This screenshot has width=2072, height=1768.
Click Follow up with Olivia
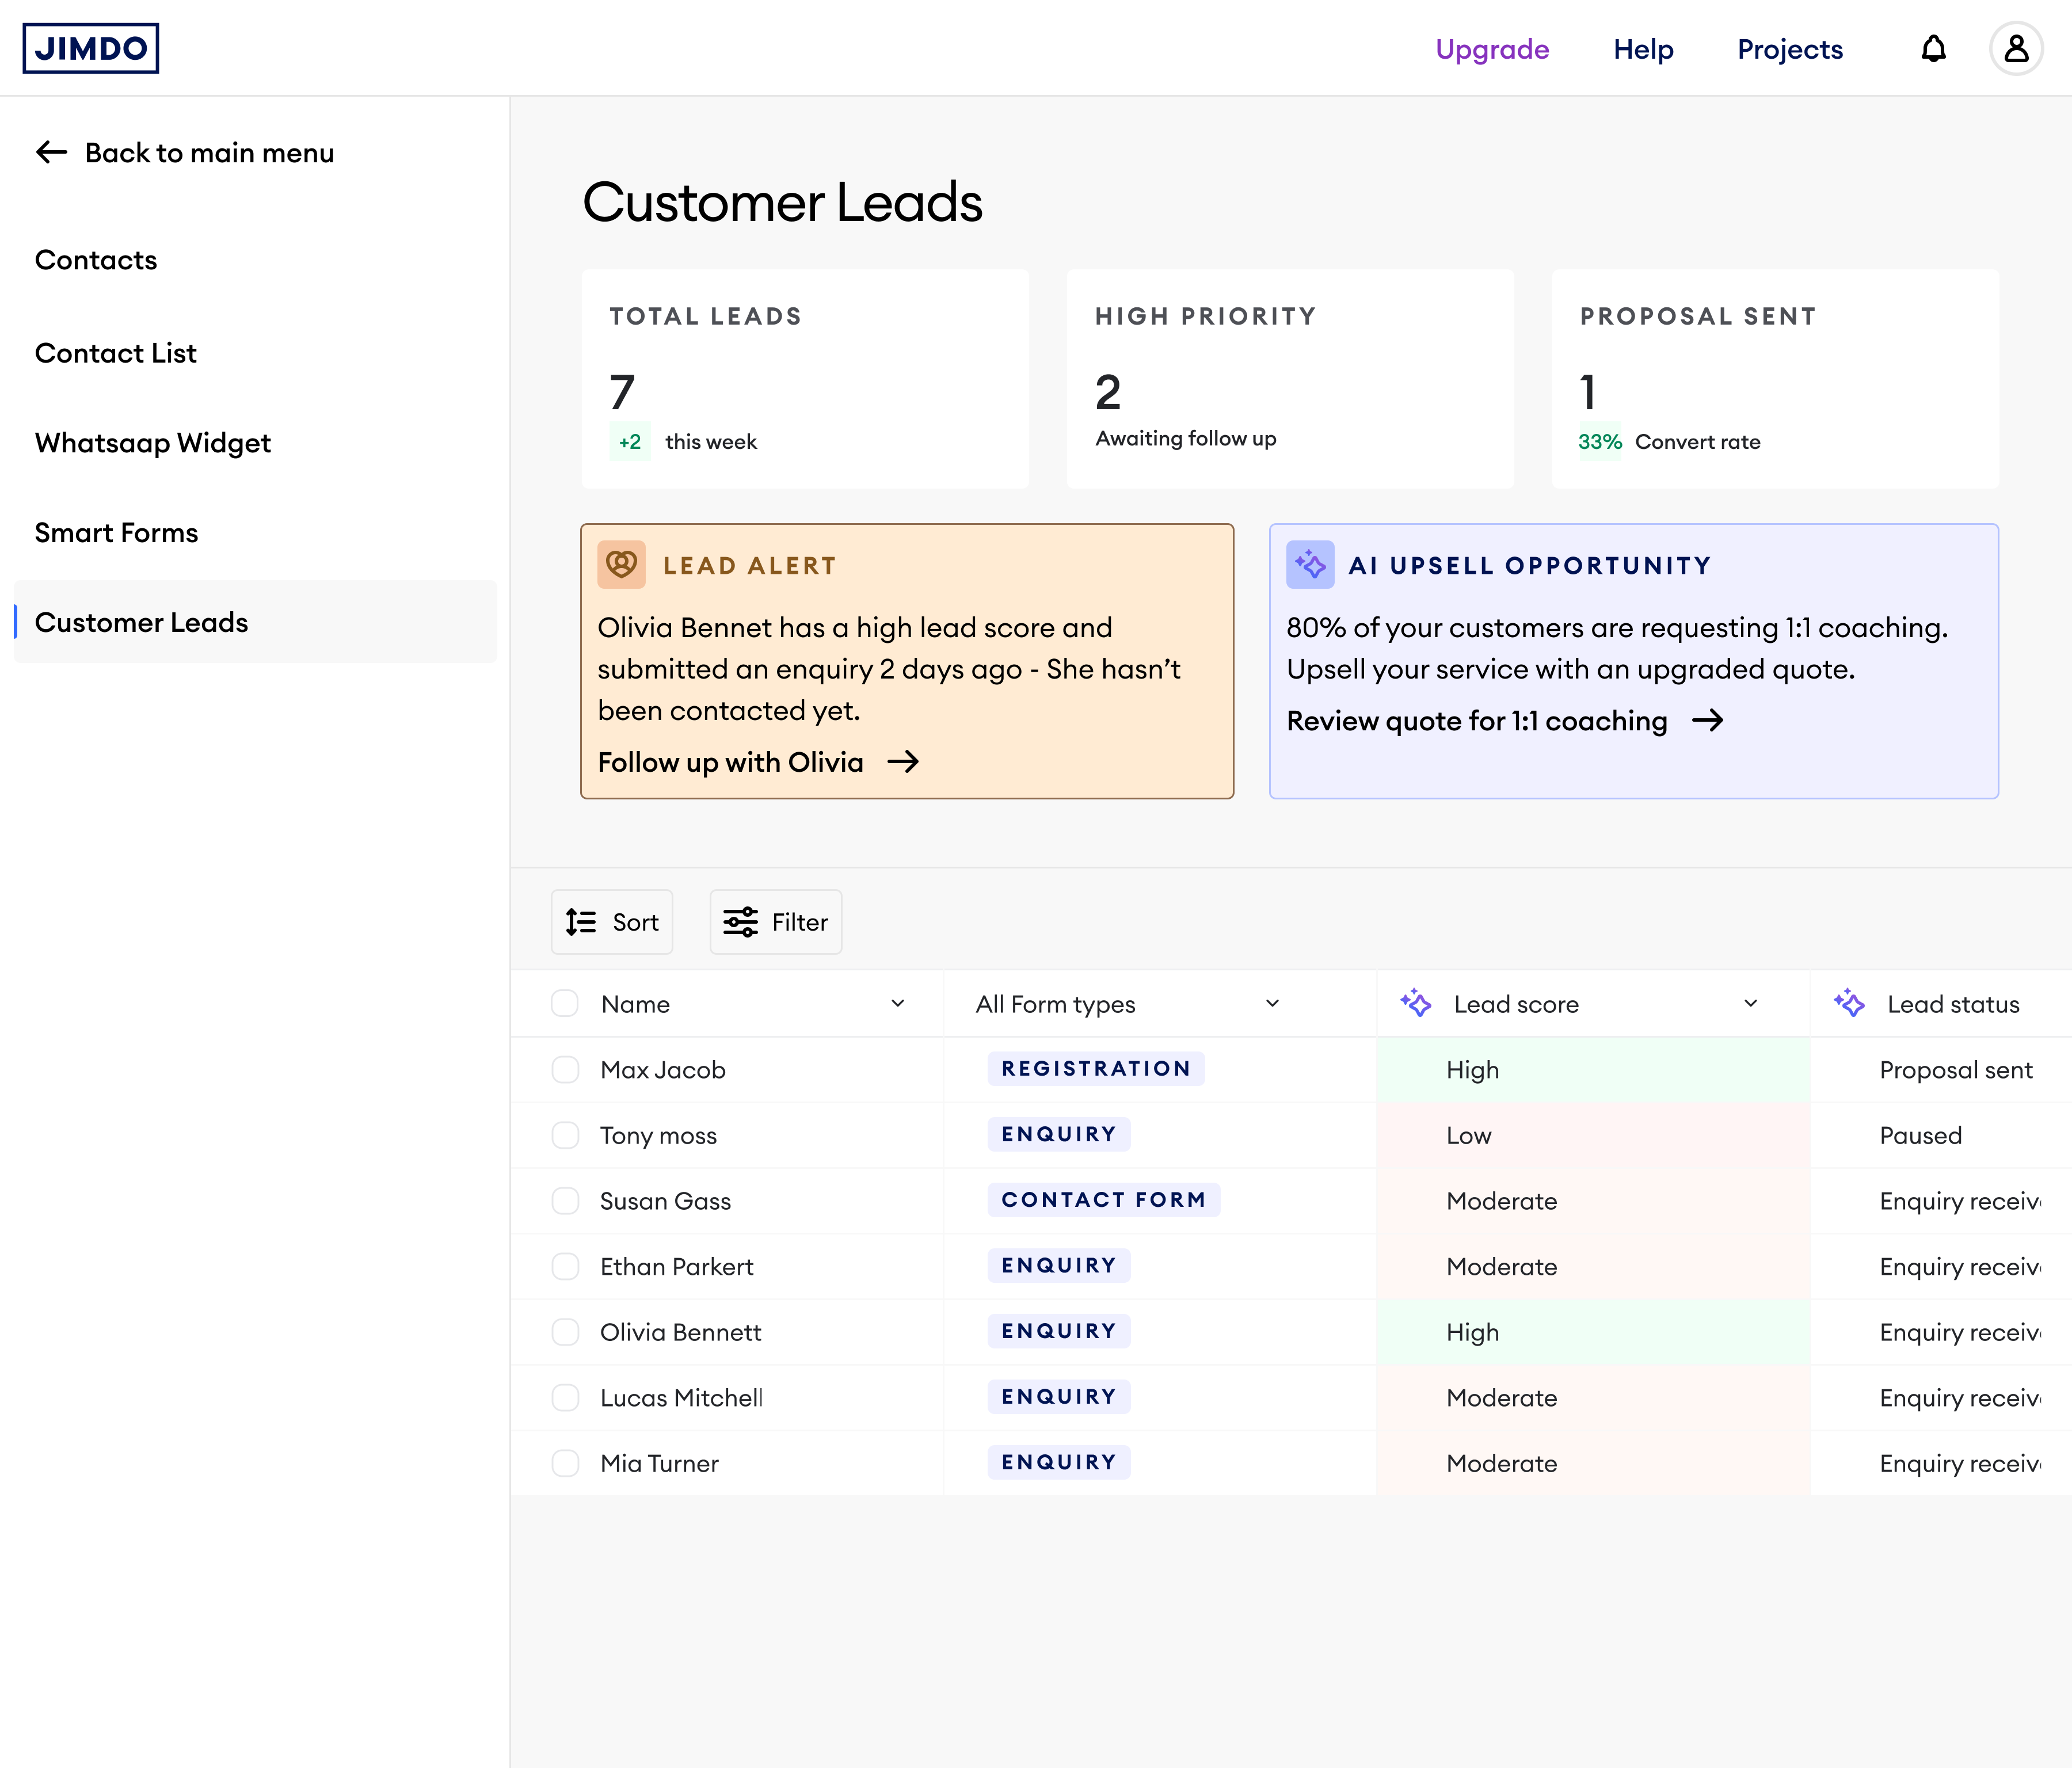point(730,762)
